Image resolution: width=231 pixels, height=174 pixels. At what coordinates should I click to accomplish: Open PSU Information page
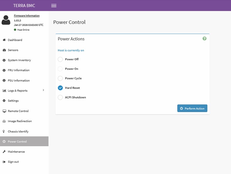click(24, 80)
